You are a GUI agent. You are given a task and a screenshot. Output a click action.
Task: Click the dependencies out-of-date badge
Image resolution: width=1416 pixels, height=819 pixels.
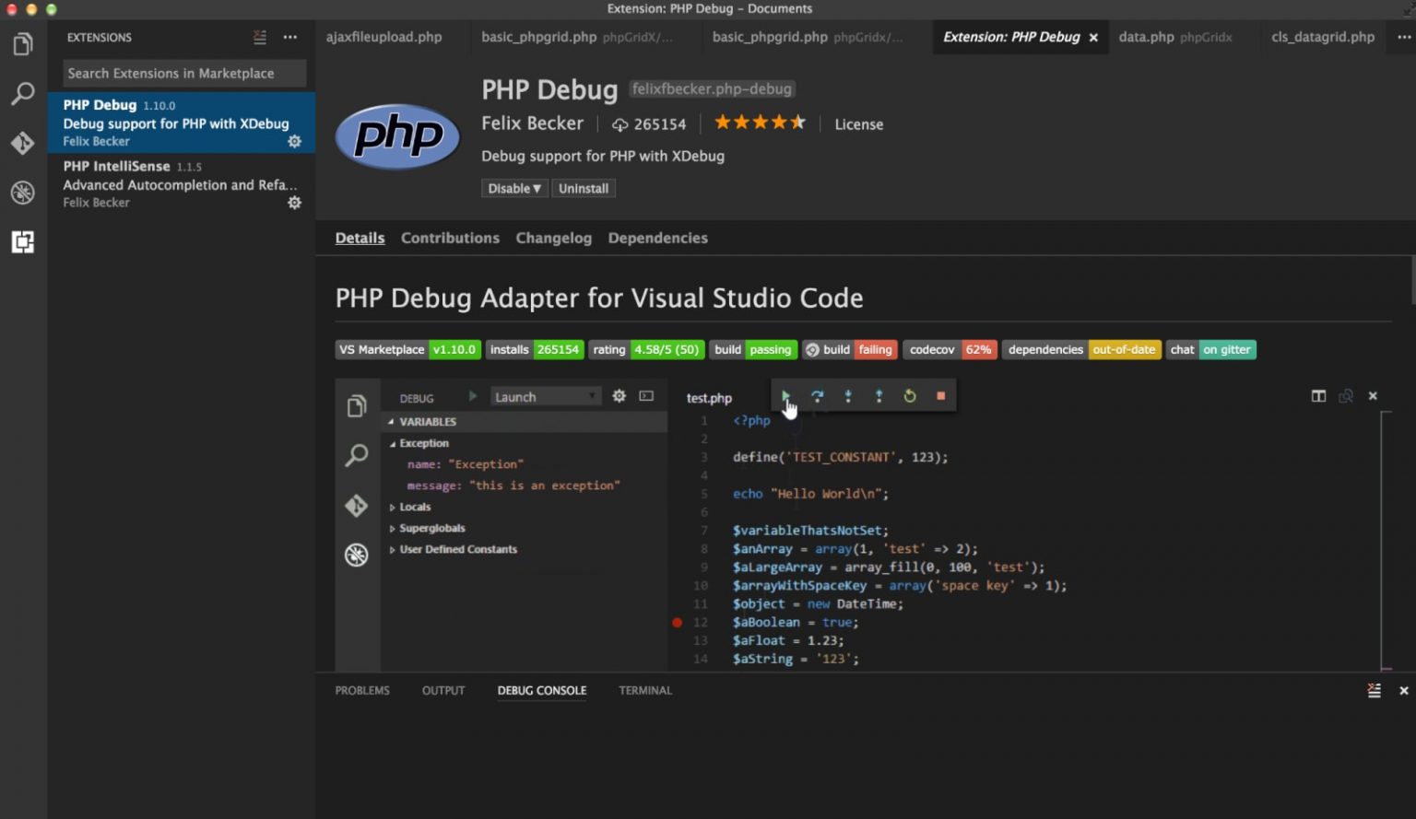1081,350
